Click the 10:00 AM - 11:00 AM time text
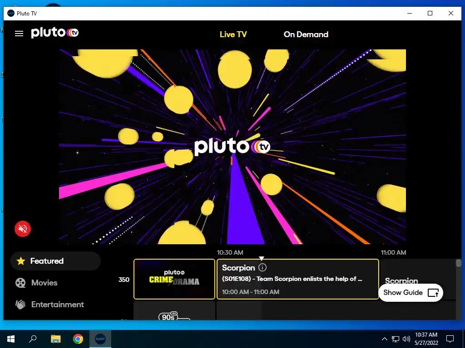Viewport: 465px width, 348px height. click(x=251, y=292)
